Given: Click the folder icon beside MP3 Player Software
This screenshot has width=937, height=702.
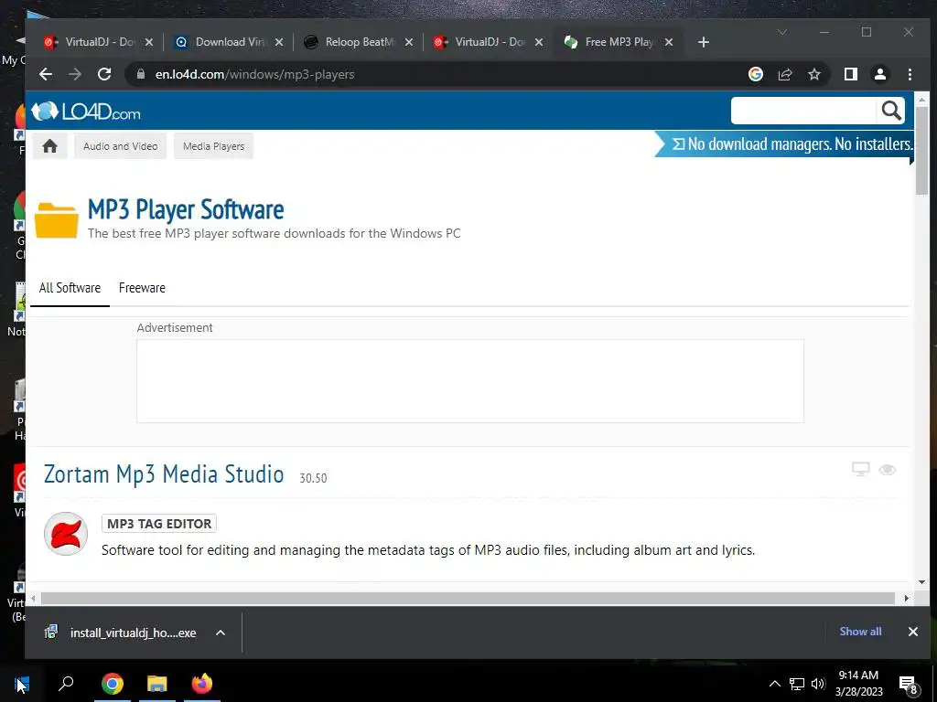Looking at the screenshot, I should (x=56, y=220).
